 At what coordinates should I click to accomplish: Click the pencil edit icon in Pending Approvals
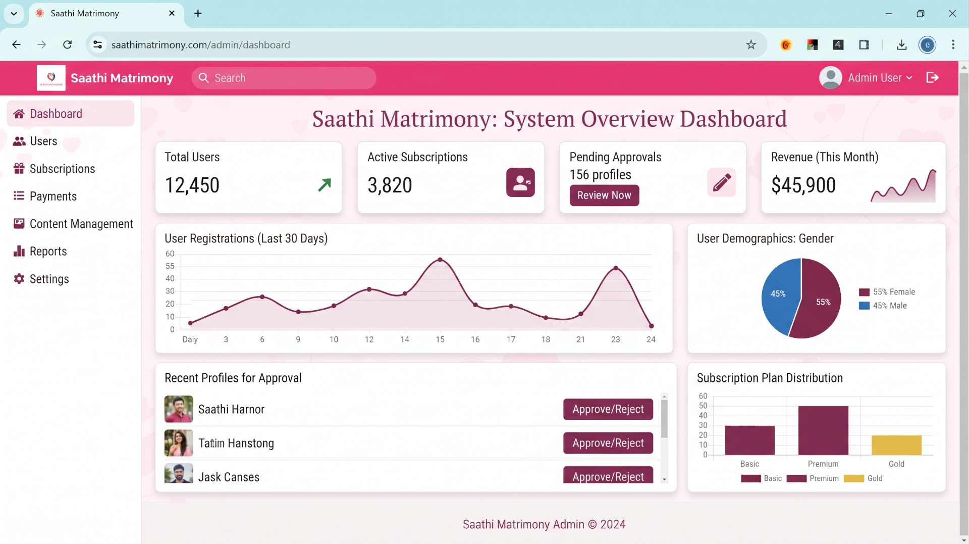721,182
